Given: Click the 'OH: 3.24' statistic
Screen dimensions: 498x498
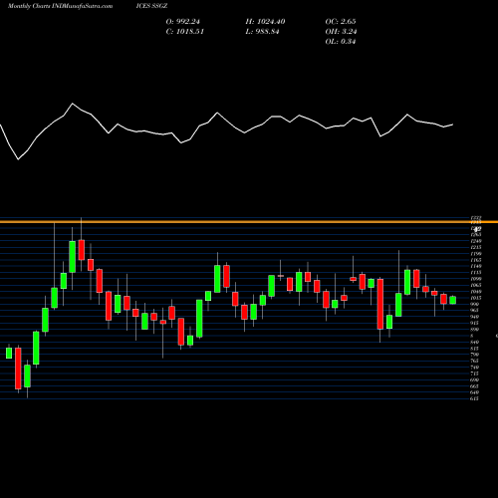Looking at the screenshot, I should (341, 32).
